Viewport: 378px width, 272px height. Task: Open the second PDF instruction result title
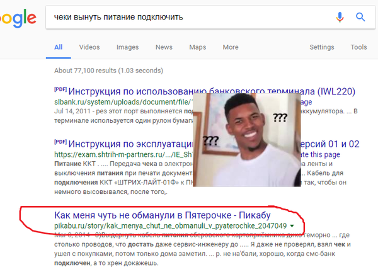(x=126, y=142)
